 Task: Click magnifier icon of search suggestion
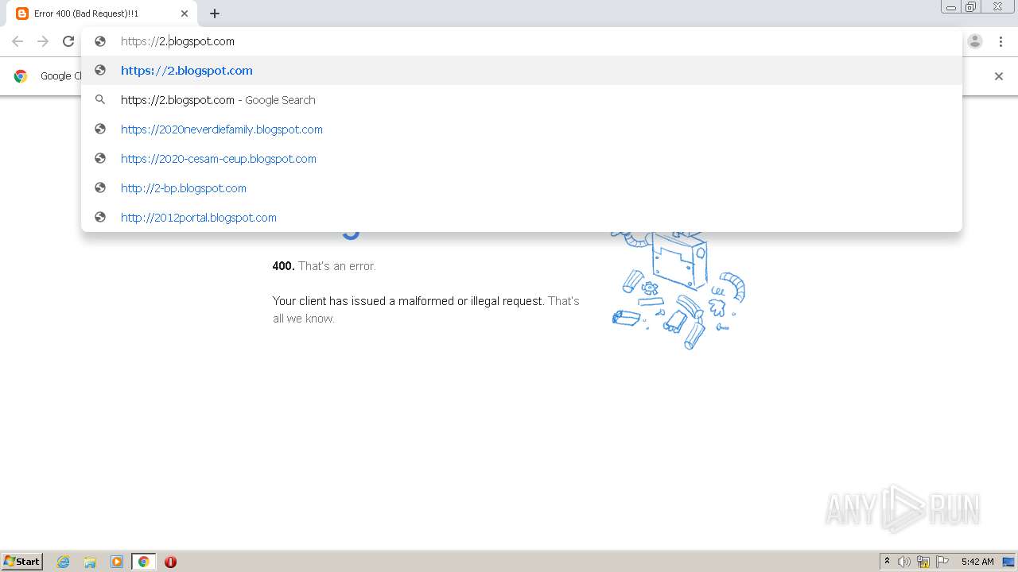click(100, 99)
